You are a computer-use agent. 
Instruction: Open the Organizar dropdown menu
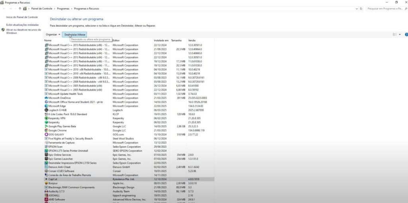pyautogui.click(x=53, y=35)
